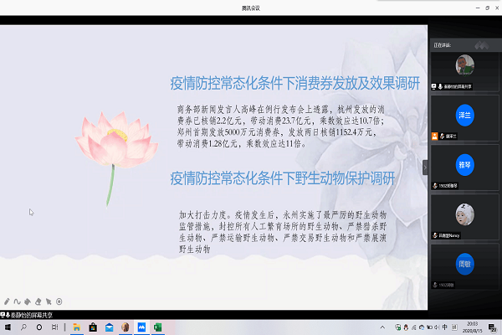The height and width of the screenshot is (335, 502).
Task: Select the pen annotation tool
Action: [x=7, y=301]
